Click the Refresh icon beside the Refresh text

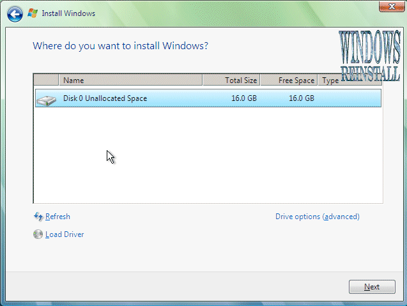38,217
